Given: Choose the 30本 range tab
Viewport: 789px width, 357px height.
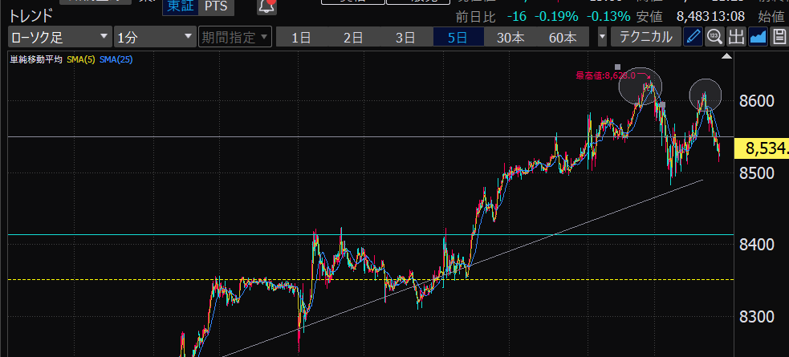Looking at the screenshot, I should pos(510,37).
